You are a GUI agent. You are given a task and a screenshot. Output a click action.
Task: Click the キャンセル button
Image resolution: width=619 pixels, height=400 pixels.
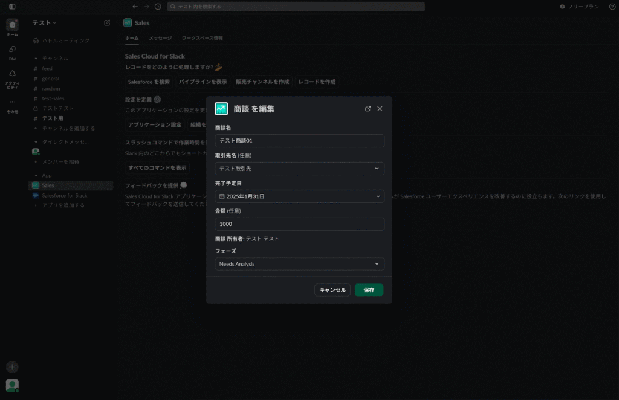332,290
